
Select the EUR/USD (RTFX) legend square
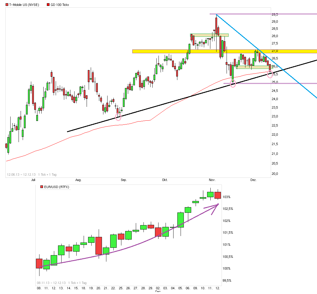point(41,187)
